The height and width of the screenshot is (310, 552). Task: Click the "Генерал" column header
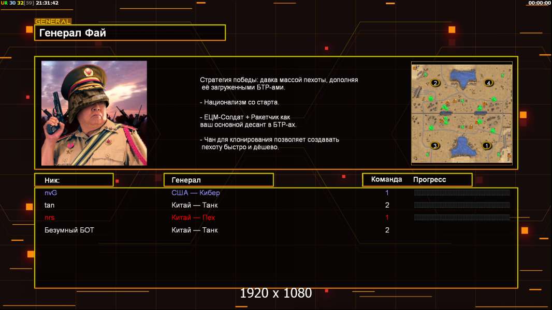[x=219, y=180]
